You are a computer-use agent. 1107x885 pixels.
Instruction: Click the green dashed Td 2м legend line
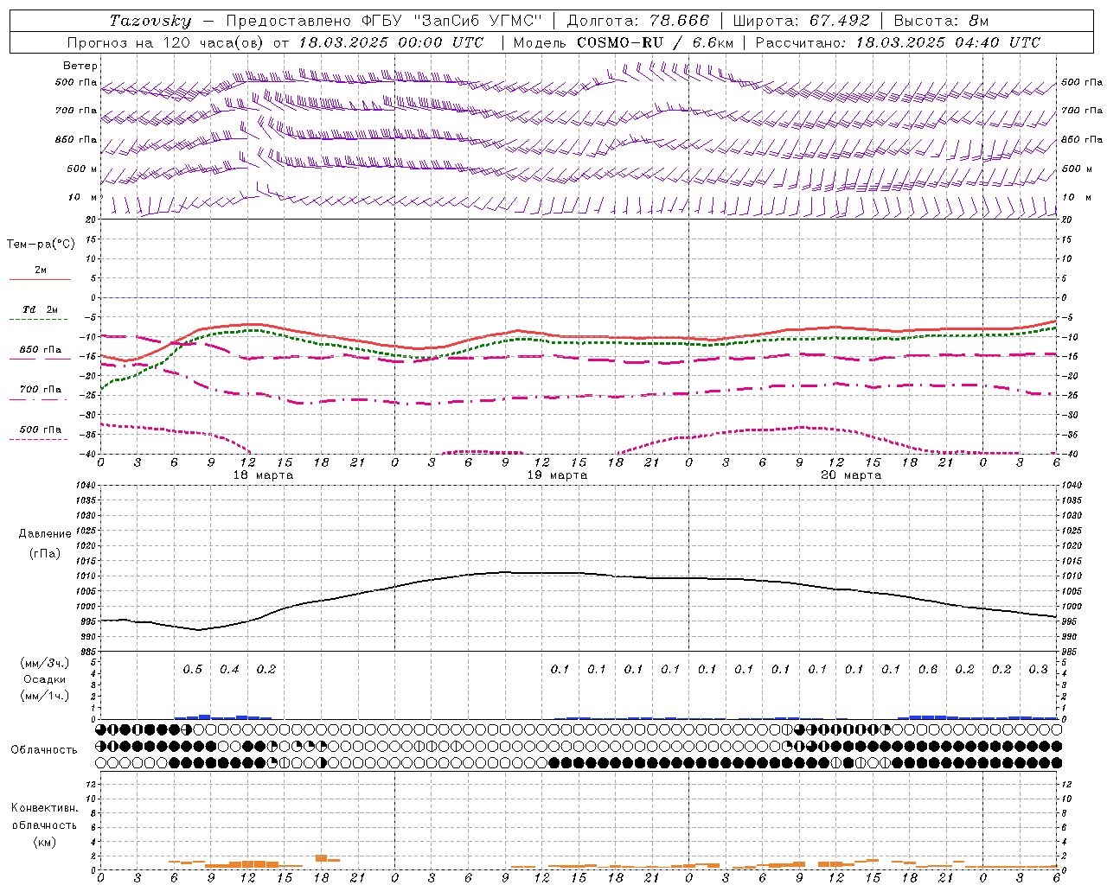38,319
